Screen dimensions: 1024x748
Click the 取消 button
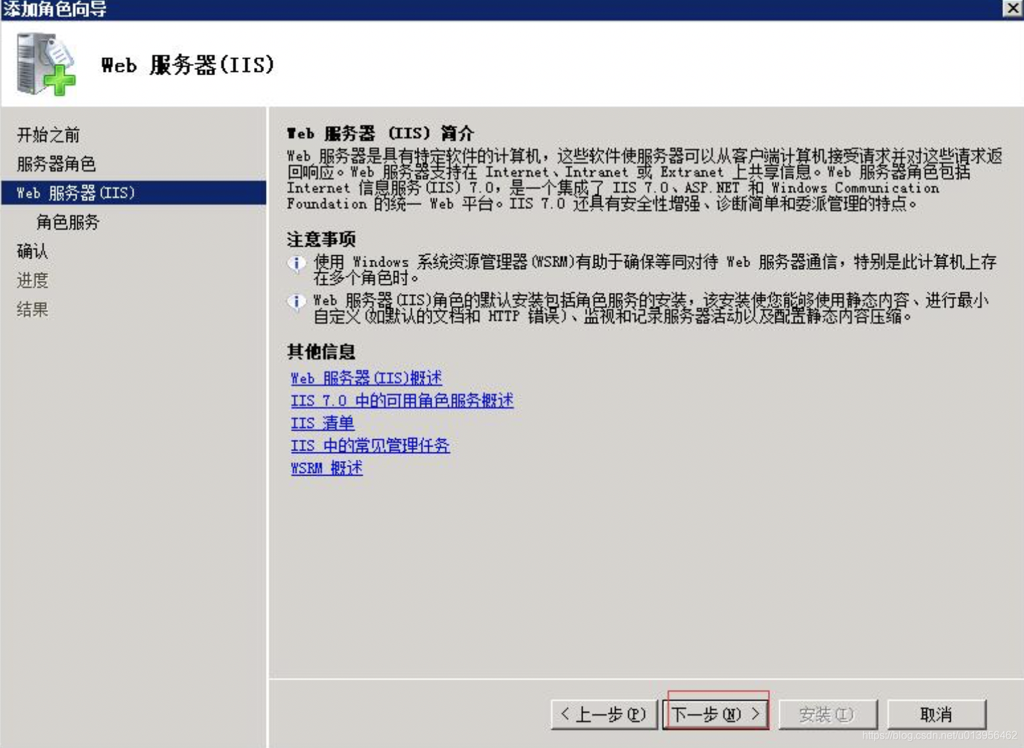tap(936, 714)
